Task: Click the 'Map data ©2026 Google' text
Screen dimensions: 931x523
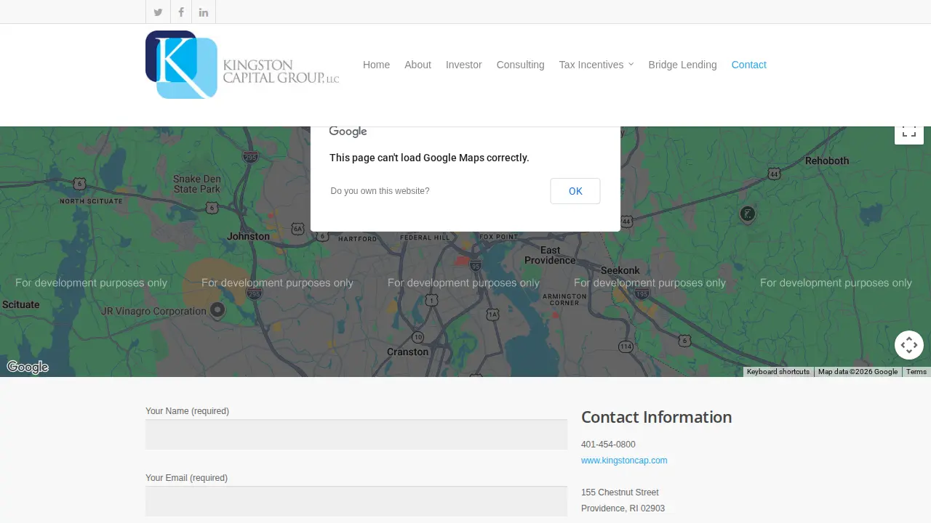Action: point(858,372)
